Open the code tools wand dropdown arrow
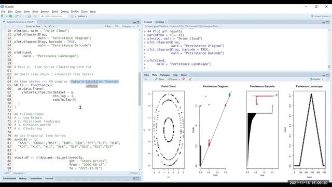Image resolution: width=332 pixels, height=187 pixels. [53, 26]
